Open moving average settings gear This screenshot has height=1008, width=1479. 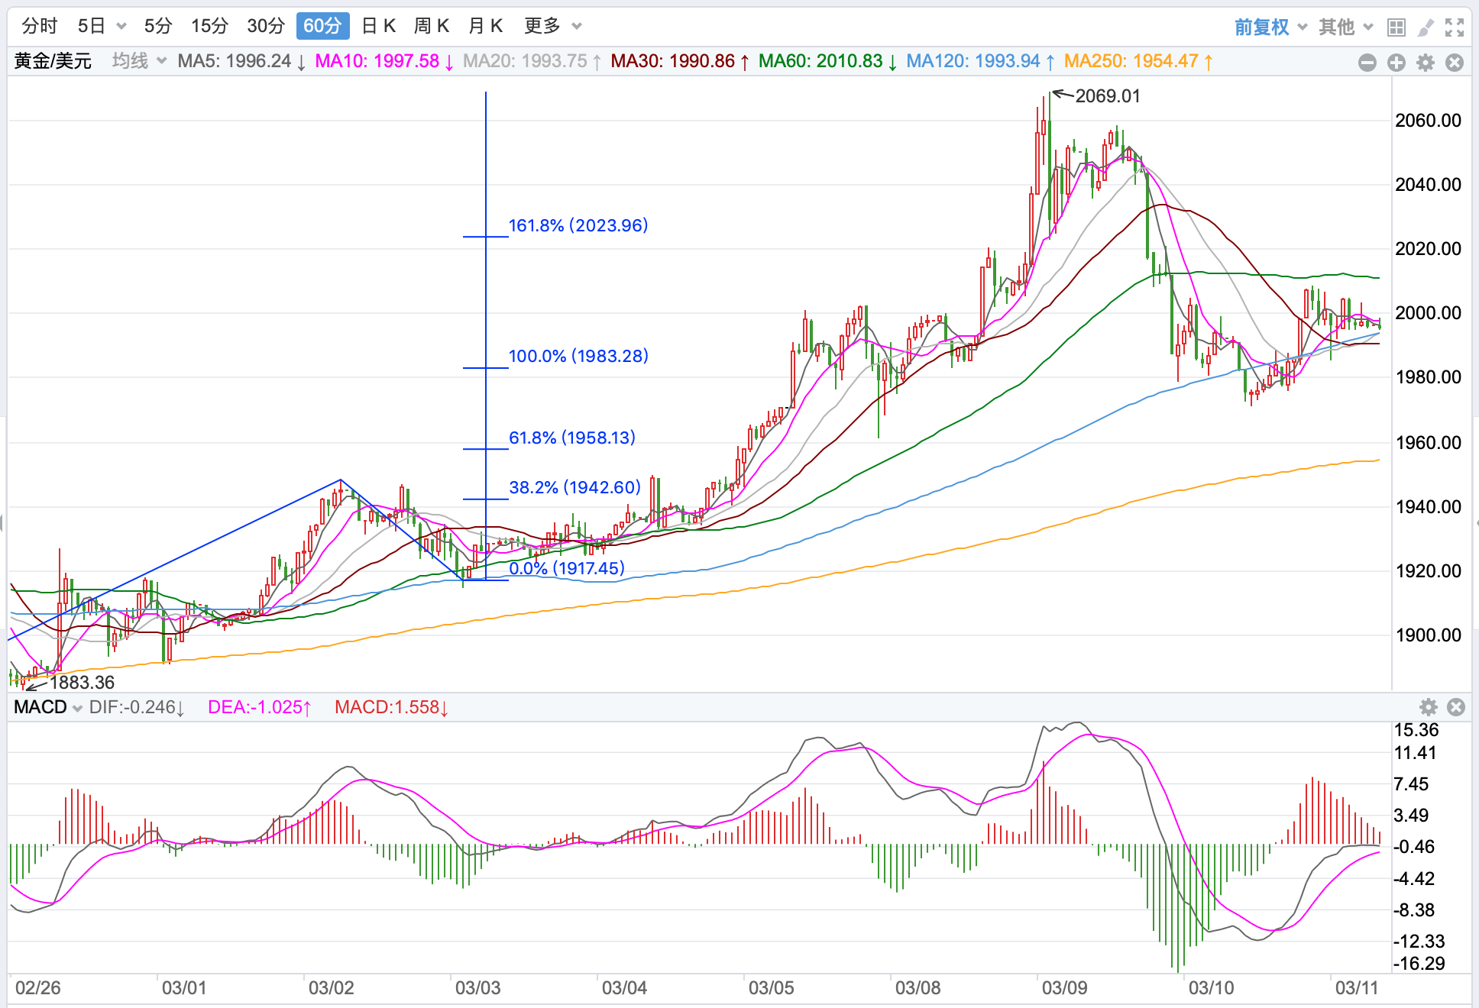[1426, 63]
